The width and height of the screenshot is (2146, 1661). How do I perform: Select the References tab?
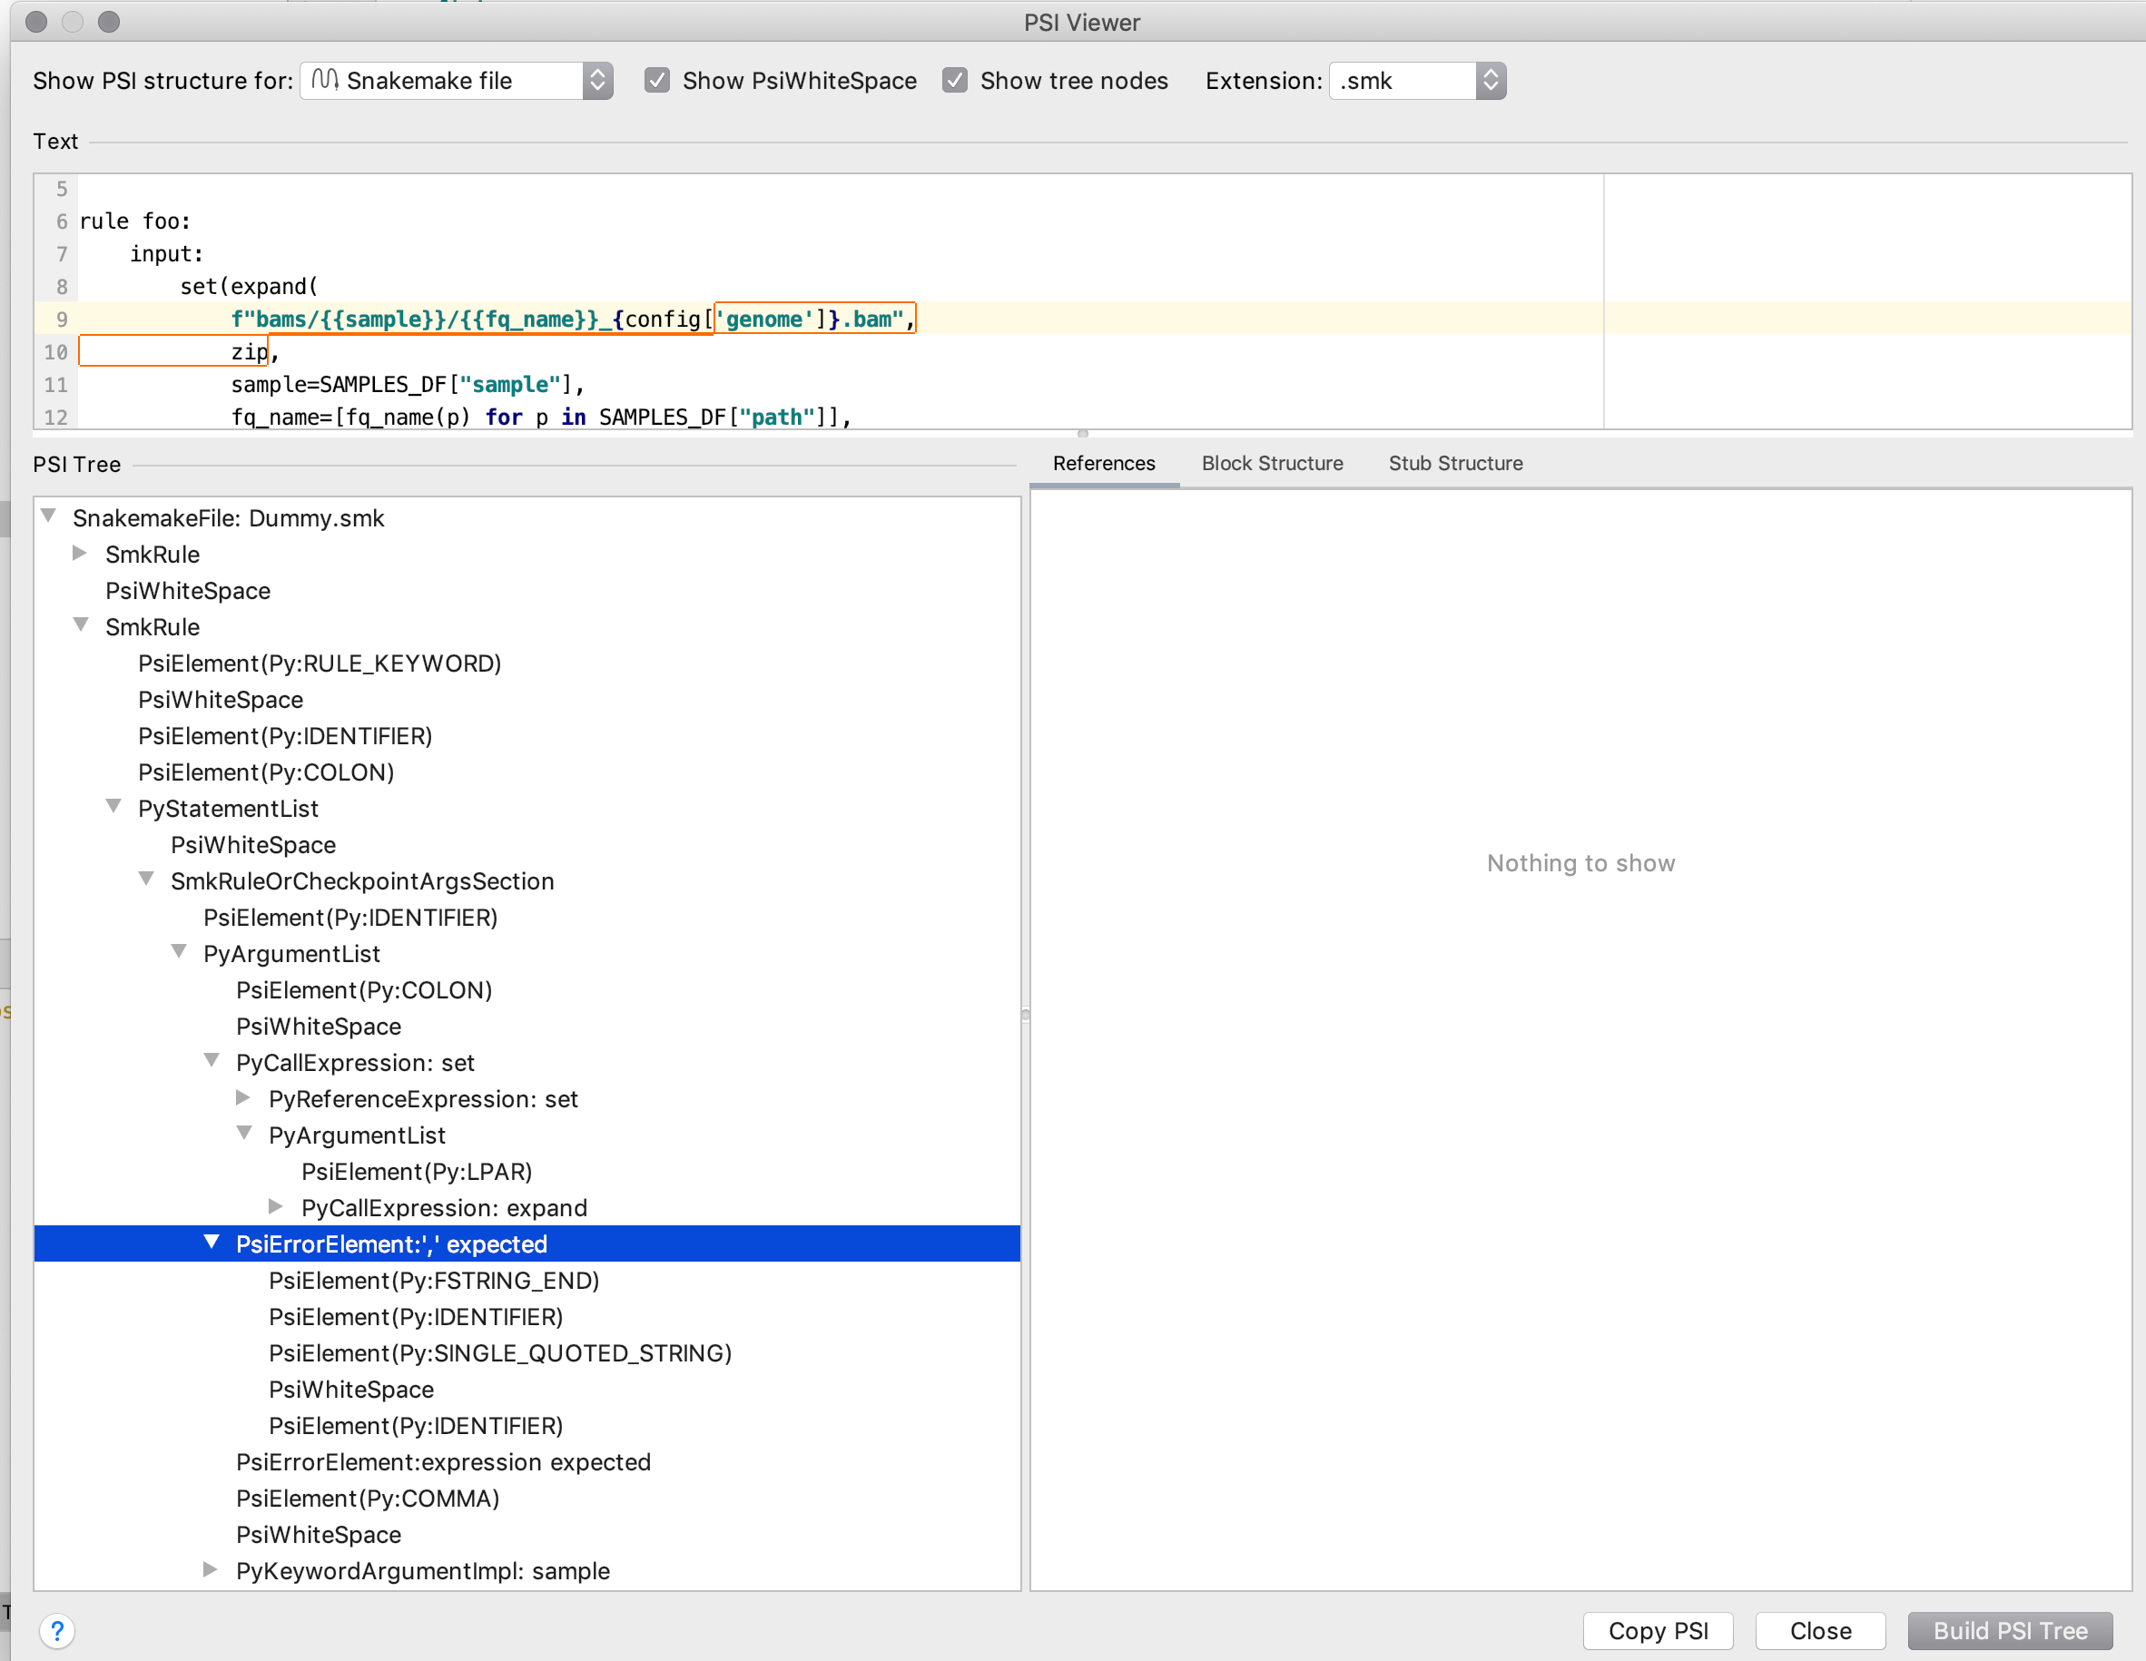point(1105,463)
